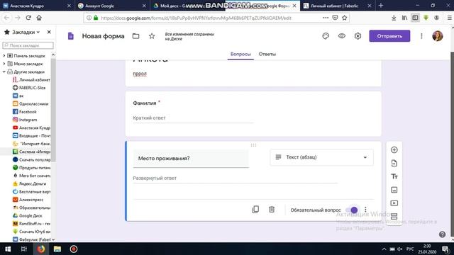Preview the form with eye icon
454x255 pixels.
click(342, 36)
